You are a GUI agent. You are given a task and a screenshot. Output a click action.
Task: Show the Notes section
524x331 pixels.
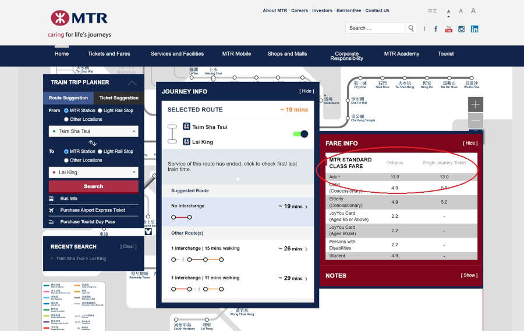(x=469, y=275)
